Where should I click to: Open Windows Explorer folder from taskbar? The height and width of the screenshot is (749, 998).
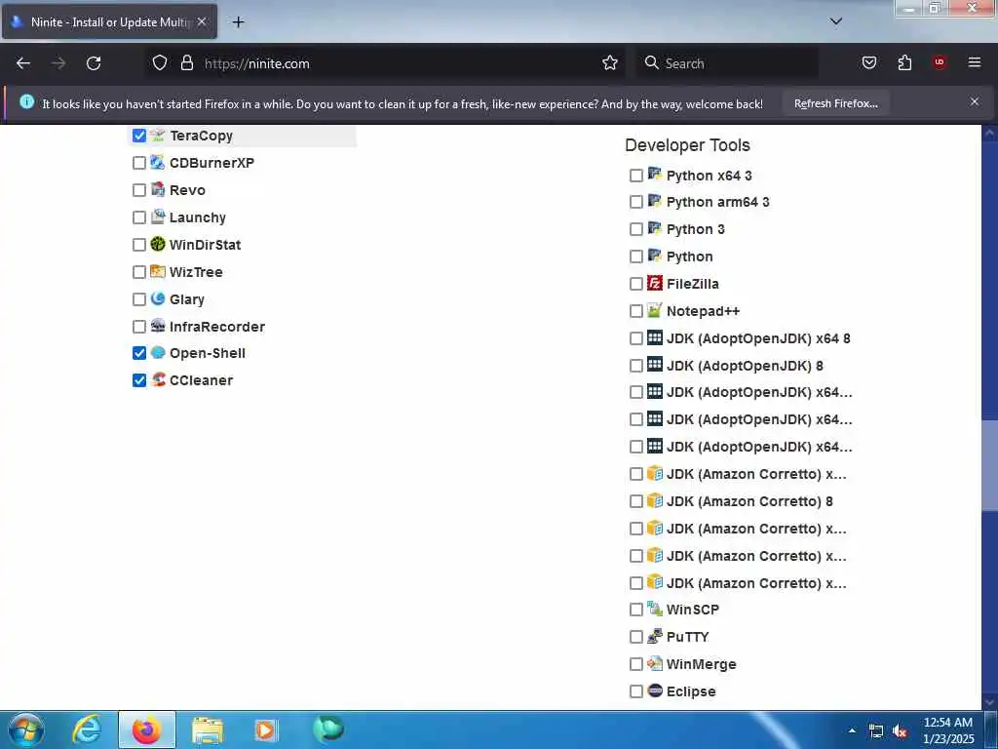coord(207,729)
